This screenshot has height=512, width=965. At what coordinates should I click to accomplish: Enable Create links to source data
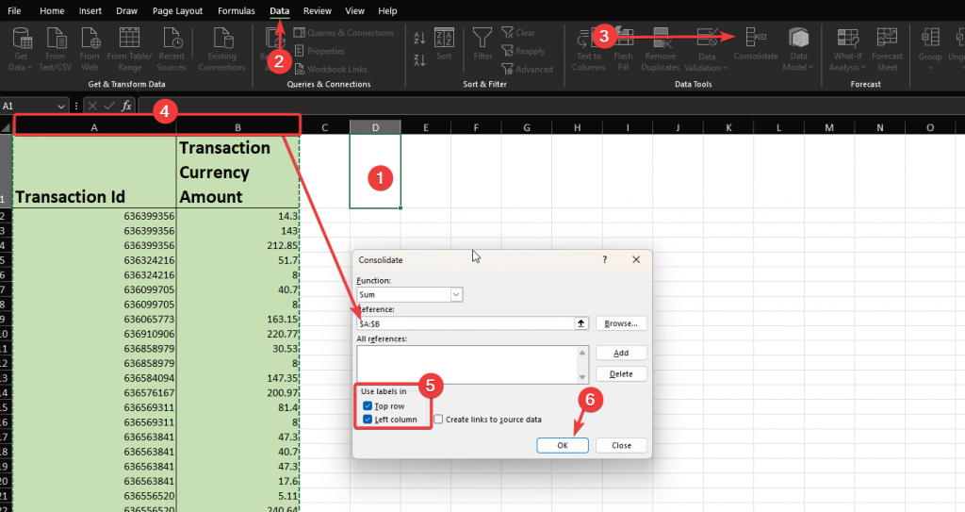click(x=439, y=420)
